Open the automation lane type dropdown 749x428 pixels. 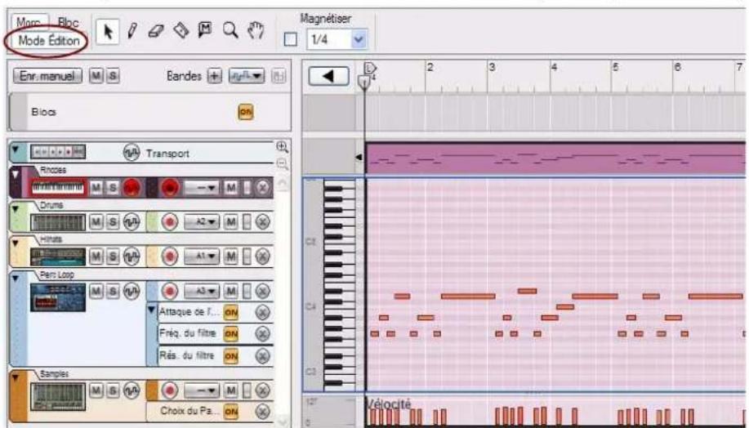(x=247, y=76)
